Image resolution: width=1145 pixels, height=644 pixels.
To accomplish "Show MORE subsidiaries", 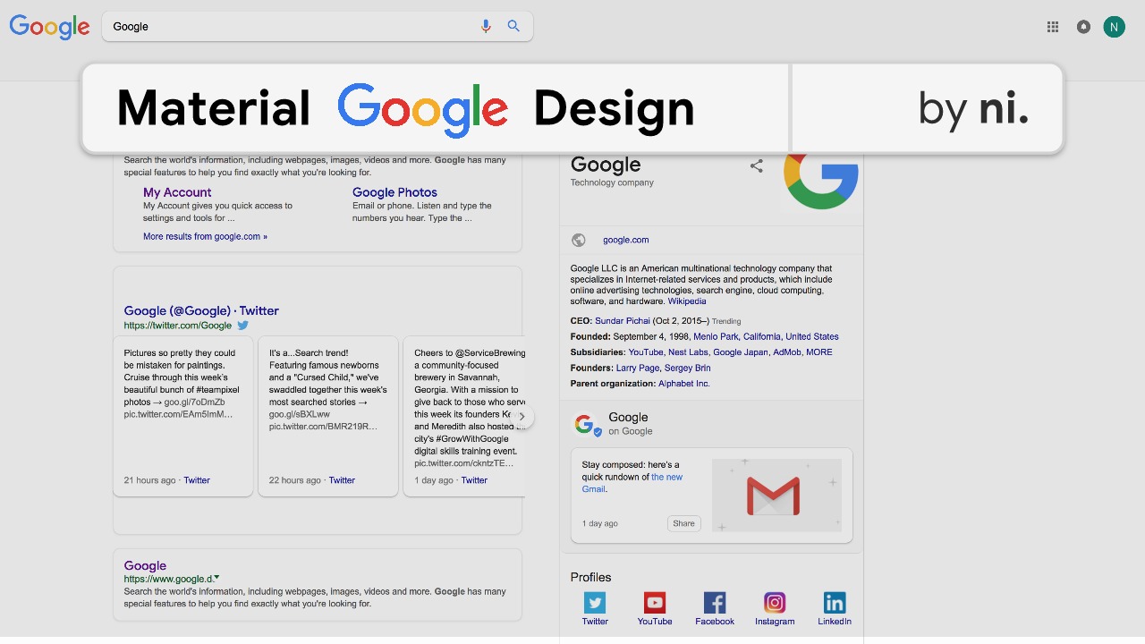I will 819,352.
